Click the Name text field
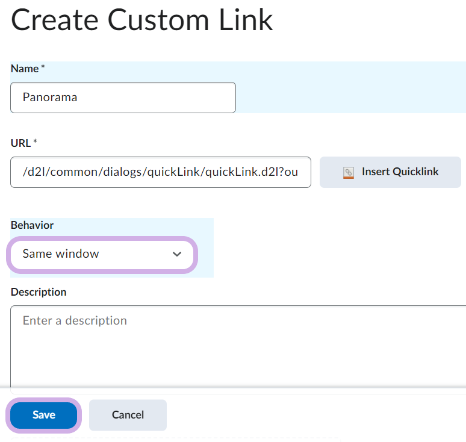This screenshot has height=442, width=466. [123, 98]
